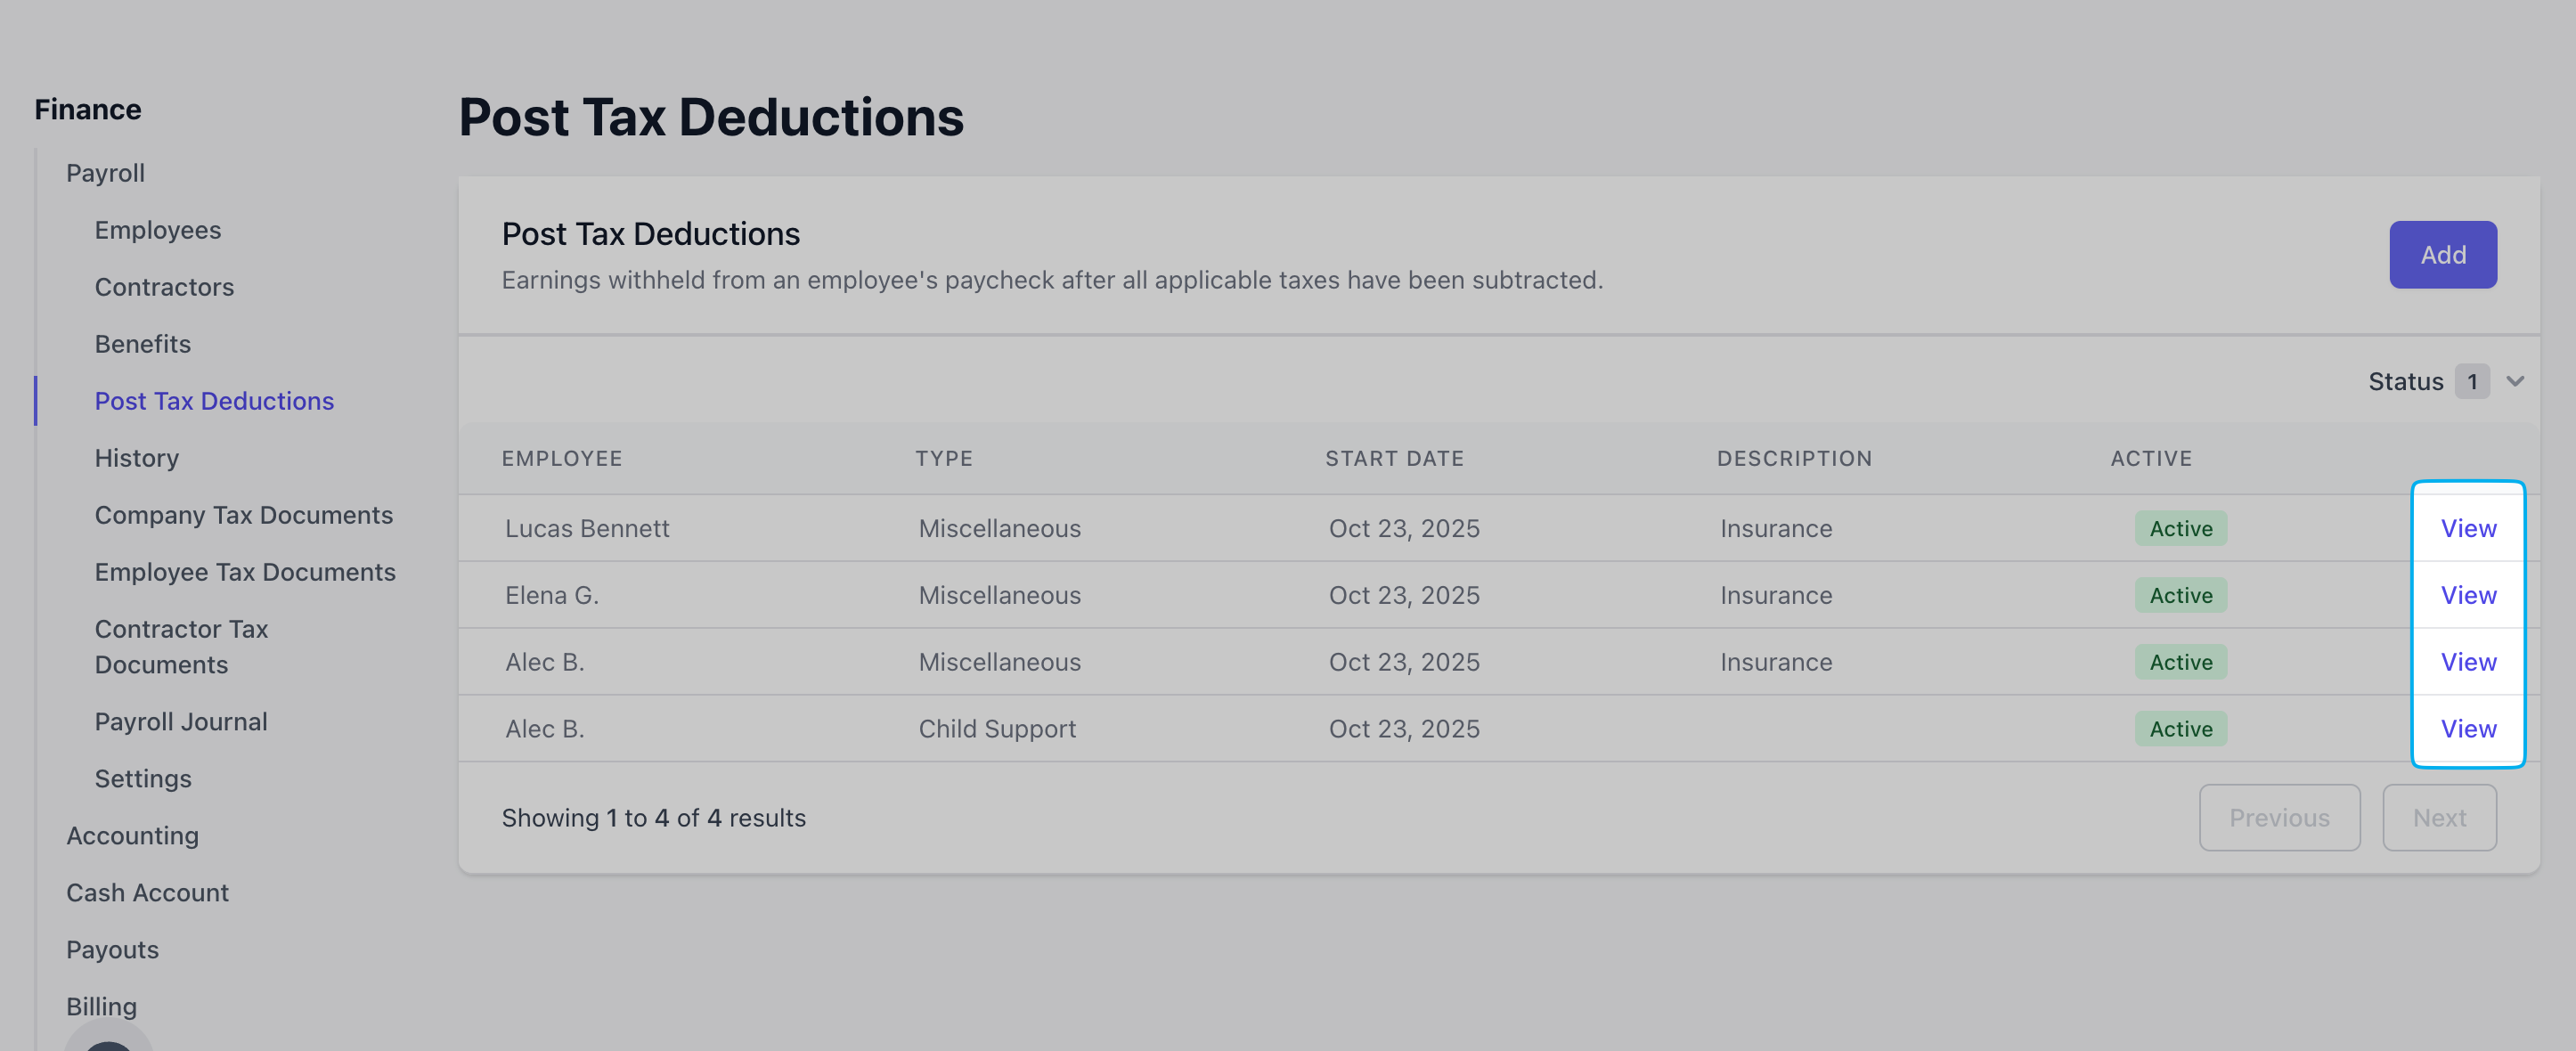The height and width of the screenshot is (1051, 2576).
Task: Open the payroll History page
Action: (x=136, y=458)
